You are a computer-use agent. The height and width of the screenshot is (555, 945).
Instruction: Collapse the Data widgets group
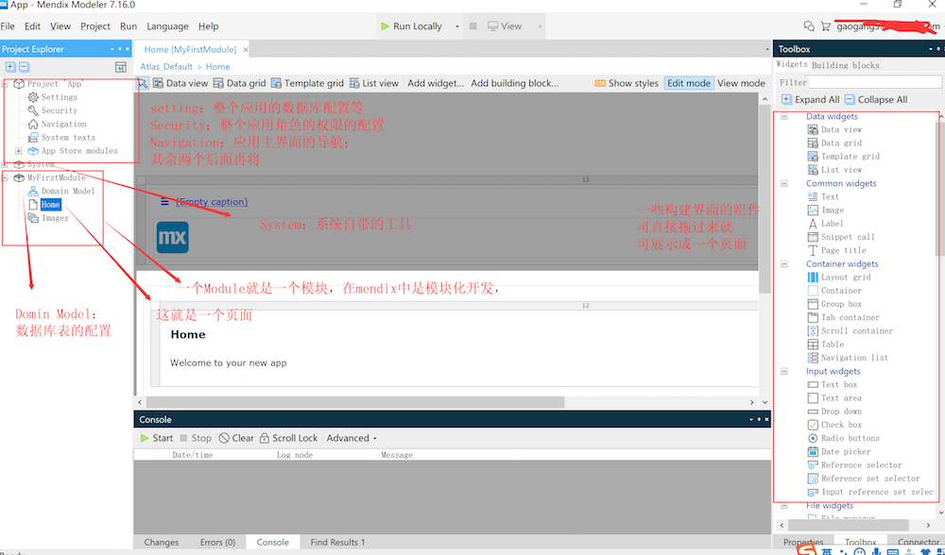(x=784, y=116)
